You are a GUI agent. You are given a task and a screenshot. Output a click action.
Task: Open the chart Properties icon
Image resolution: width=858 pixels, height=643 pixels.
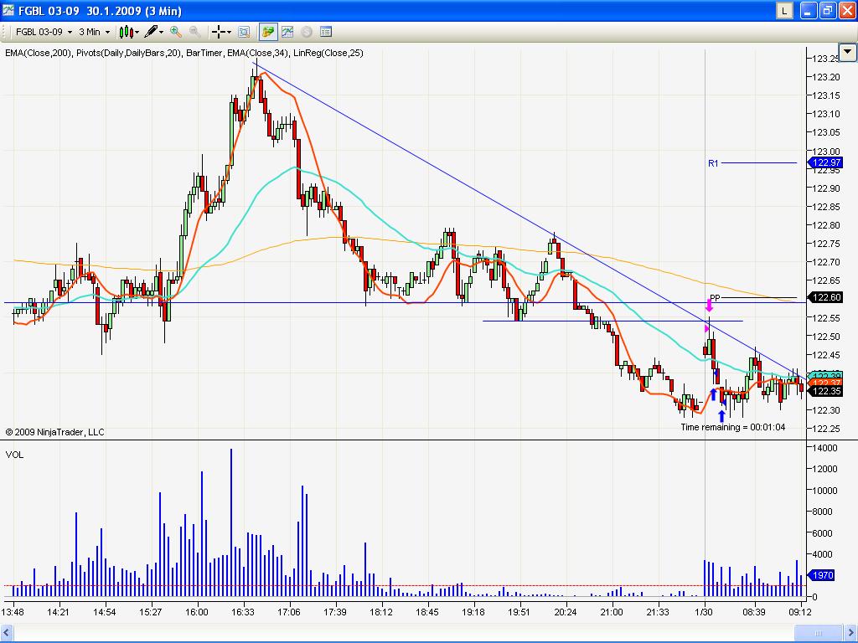pyautogui.click(x=326, y=33)
